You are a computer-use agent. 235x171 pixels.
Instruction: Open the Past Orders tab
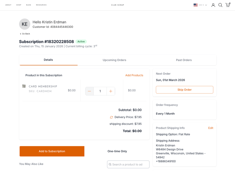184,60
